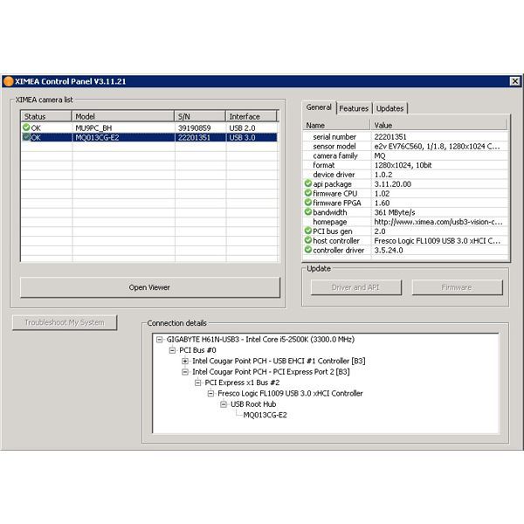The height and width of the screenshot is (524, 524).
Task: Open the camera viewer
Action: click(149, 287)
